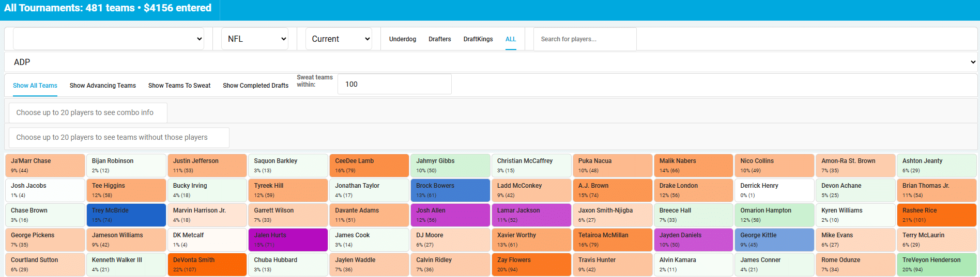Select the Drafters platform tab

click(439, 39)
